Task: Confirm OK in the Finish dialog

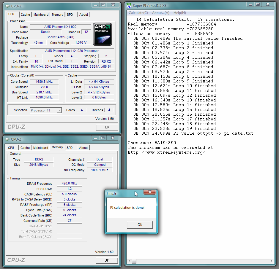Action: (140, 225)
